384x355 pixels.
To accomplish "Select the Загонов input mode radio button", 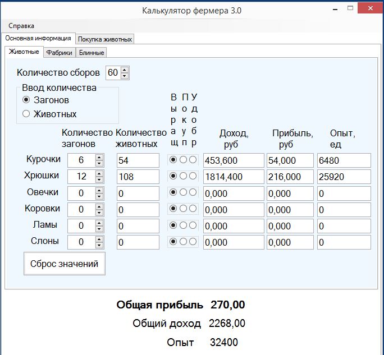I will point(26,100).
